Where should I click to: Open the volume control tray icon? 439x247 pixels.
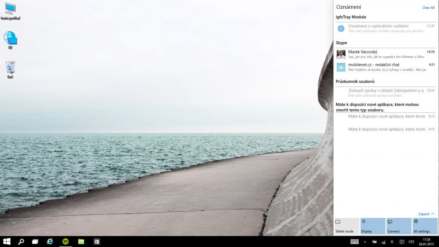(x=392, y=242)
